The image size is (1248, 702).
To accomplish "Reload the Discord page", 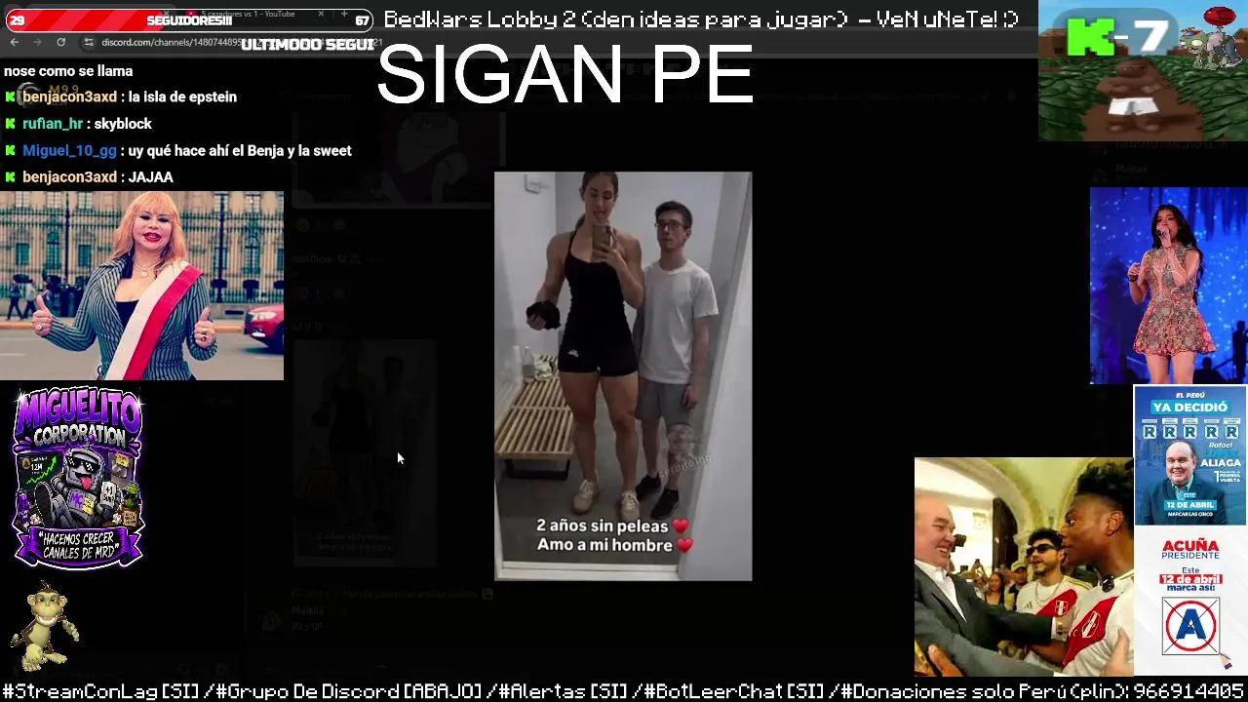I will (x=60, y=43).
